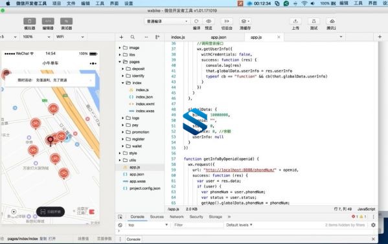Click the upload icon

coord(295,21)
